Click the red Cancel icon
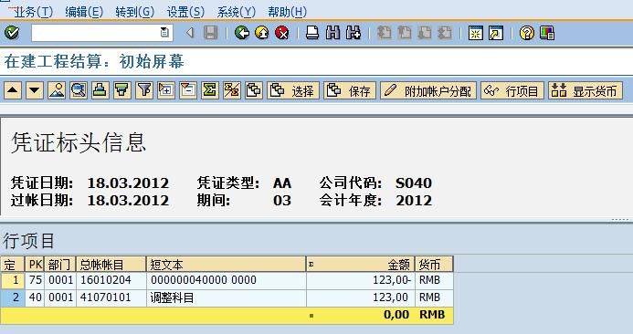Screen dimensions: 633x334 coord(282,33)
